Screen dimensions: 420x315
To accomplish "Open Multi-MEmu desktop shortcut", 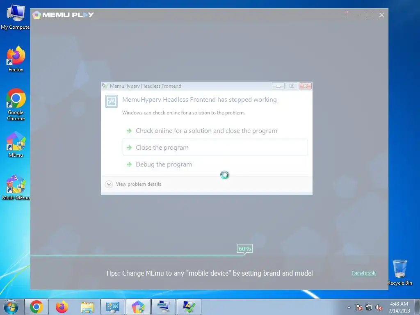I will [x=16, y=187].
